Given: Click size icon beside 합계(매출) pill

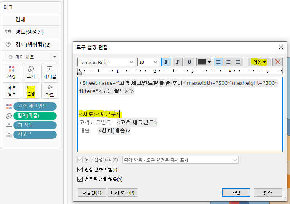Looking at the screenshot, I should click(9, 116).
